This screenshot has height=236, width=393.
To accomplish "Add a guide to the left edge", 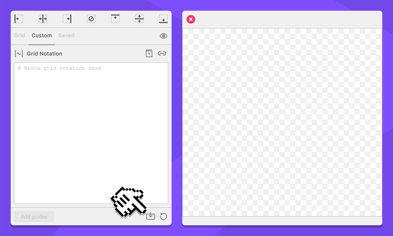I will pos(18,19).
